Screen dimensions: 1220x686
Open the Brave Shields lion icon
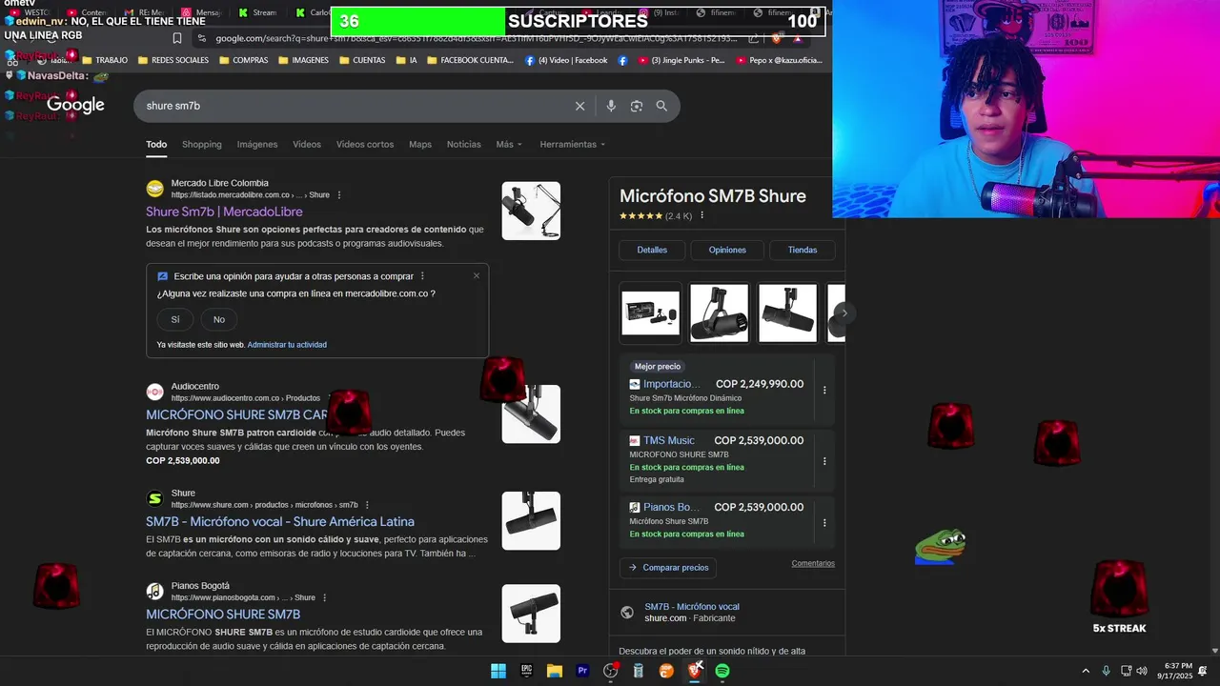coord(777,38)
